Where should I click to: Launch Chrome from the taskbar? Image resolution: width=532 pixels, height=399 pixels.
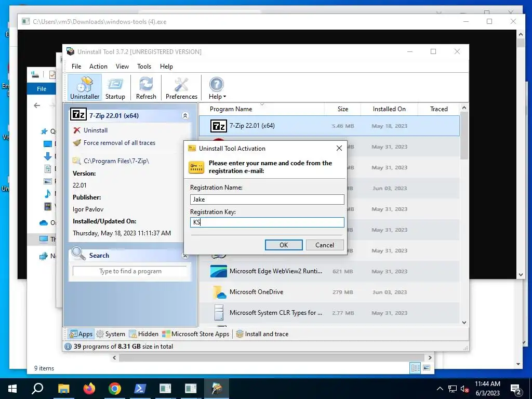115,389
